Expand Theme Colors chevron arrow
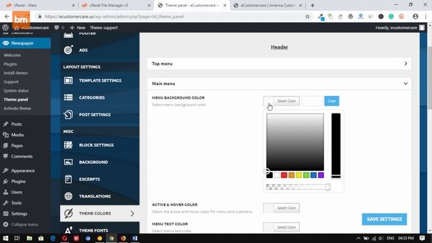The height and width of the screenshot is (243, 432). tap(132, 213)
